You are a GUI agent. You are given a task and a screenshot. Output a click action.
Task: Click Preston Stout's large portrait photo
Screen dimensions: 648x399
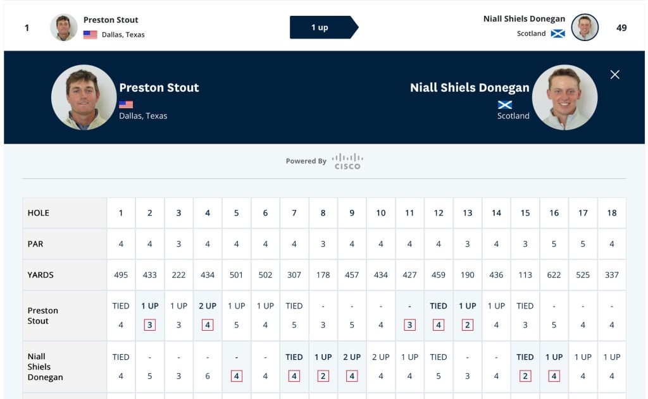coord(84,97)
